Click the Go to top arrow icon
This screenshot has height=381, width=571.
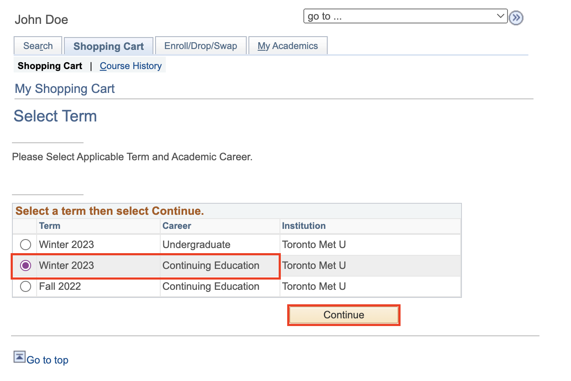[19, 357]
